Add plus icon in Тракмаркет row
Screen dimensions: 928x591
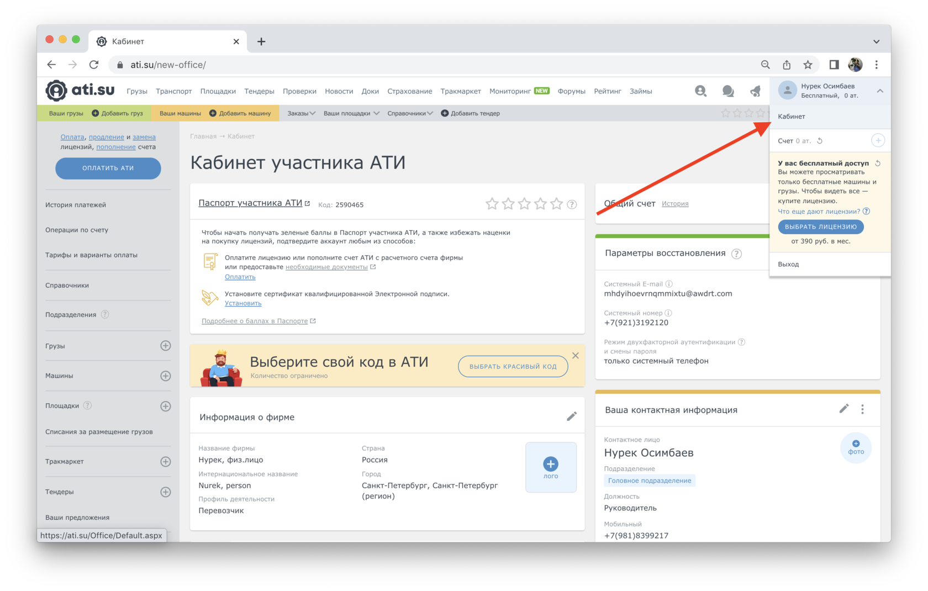(x=165, y=461)
